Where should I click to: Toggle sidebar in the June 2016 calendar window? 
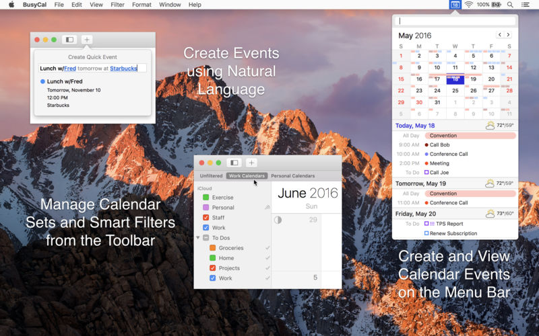pos(234,163)
